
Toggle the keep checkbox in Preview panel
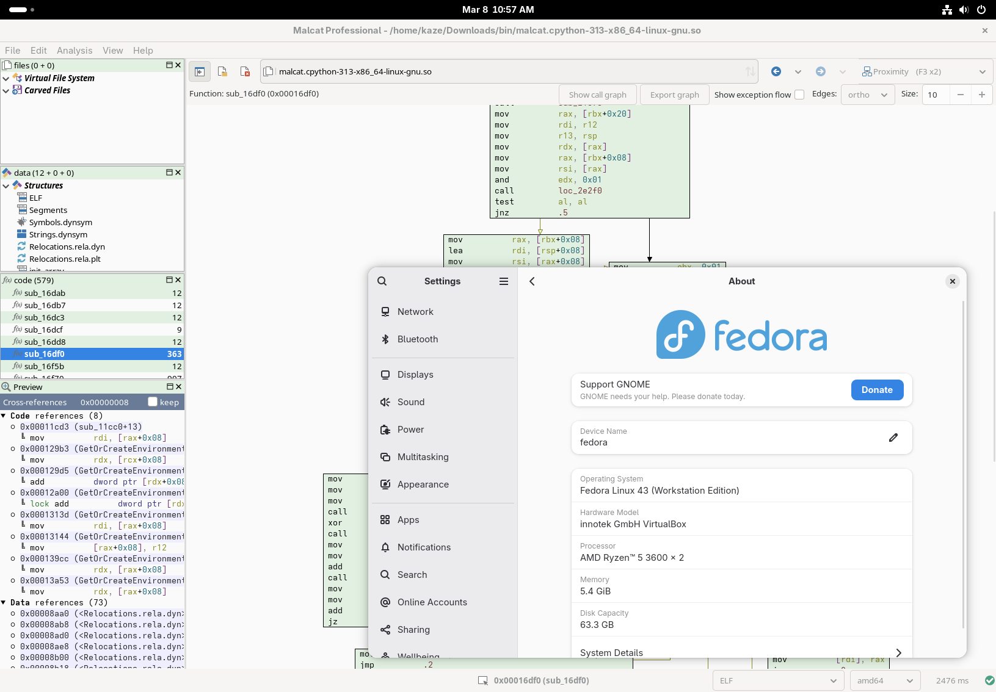tap(151, 402)
